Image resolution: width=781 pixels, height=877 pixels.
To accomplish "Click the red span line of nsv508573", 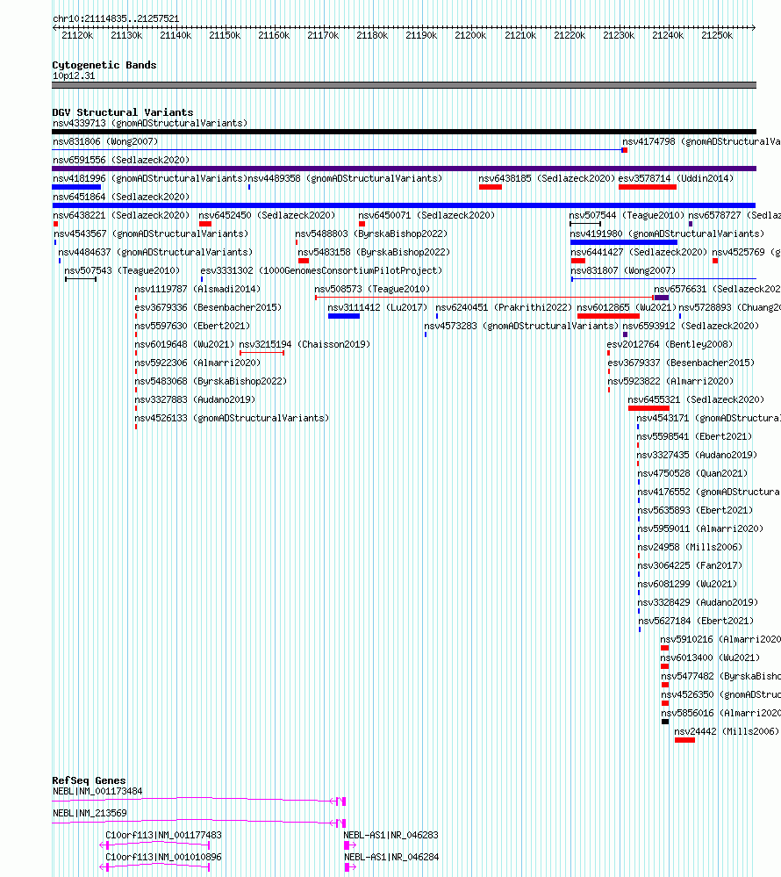I will click(484, 298).
